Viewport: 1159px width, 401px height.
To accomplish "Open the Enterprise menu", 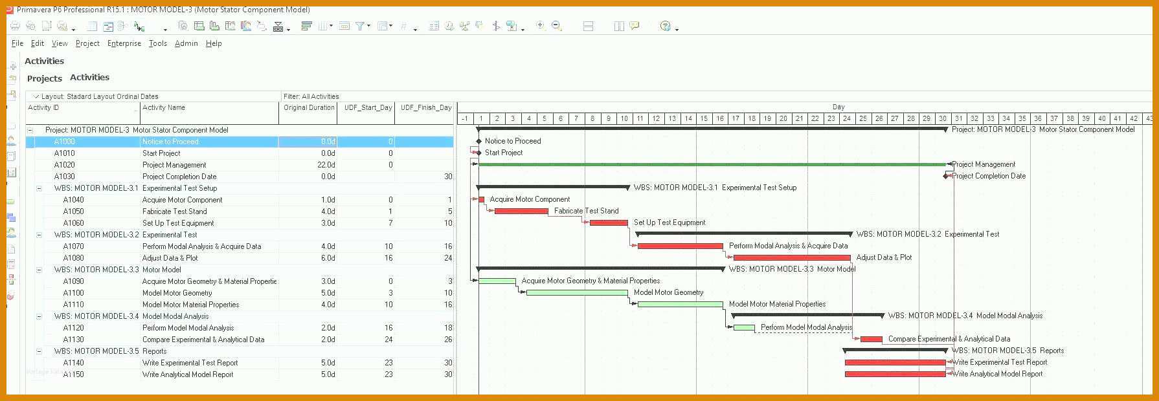I will (x=124, y=43).
